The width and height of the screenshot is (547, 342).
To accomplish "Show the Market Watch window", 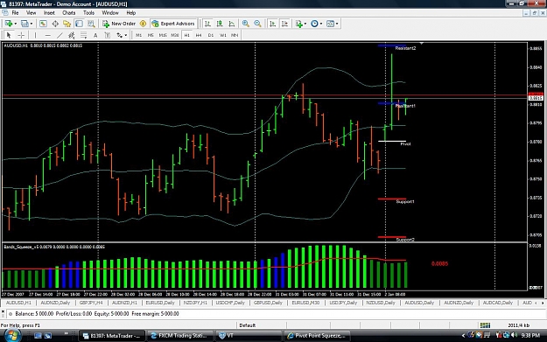I will pos(43,24).
